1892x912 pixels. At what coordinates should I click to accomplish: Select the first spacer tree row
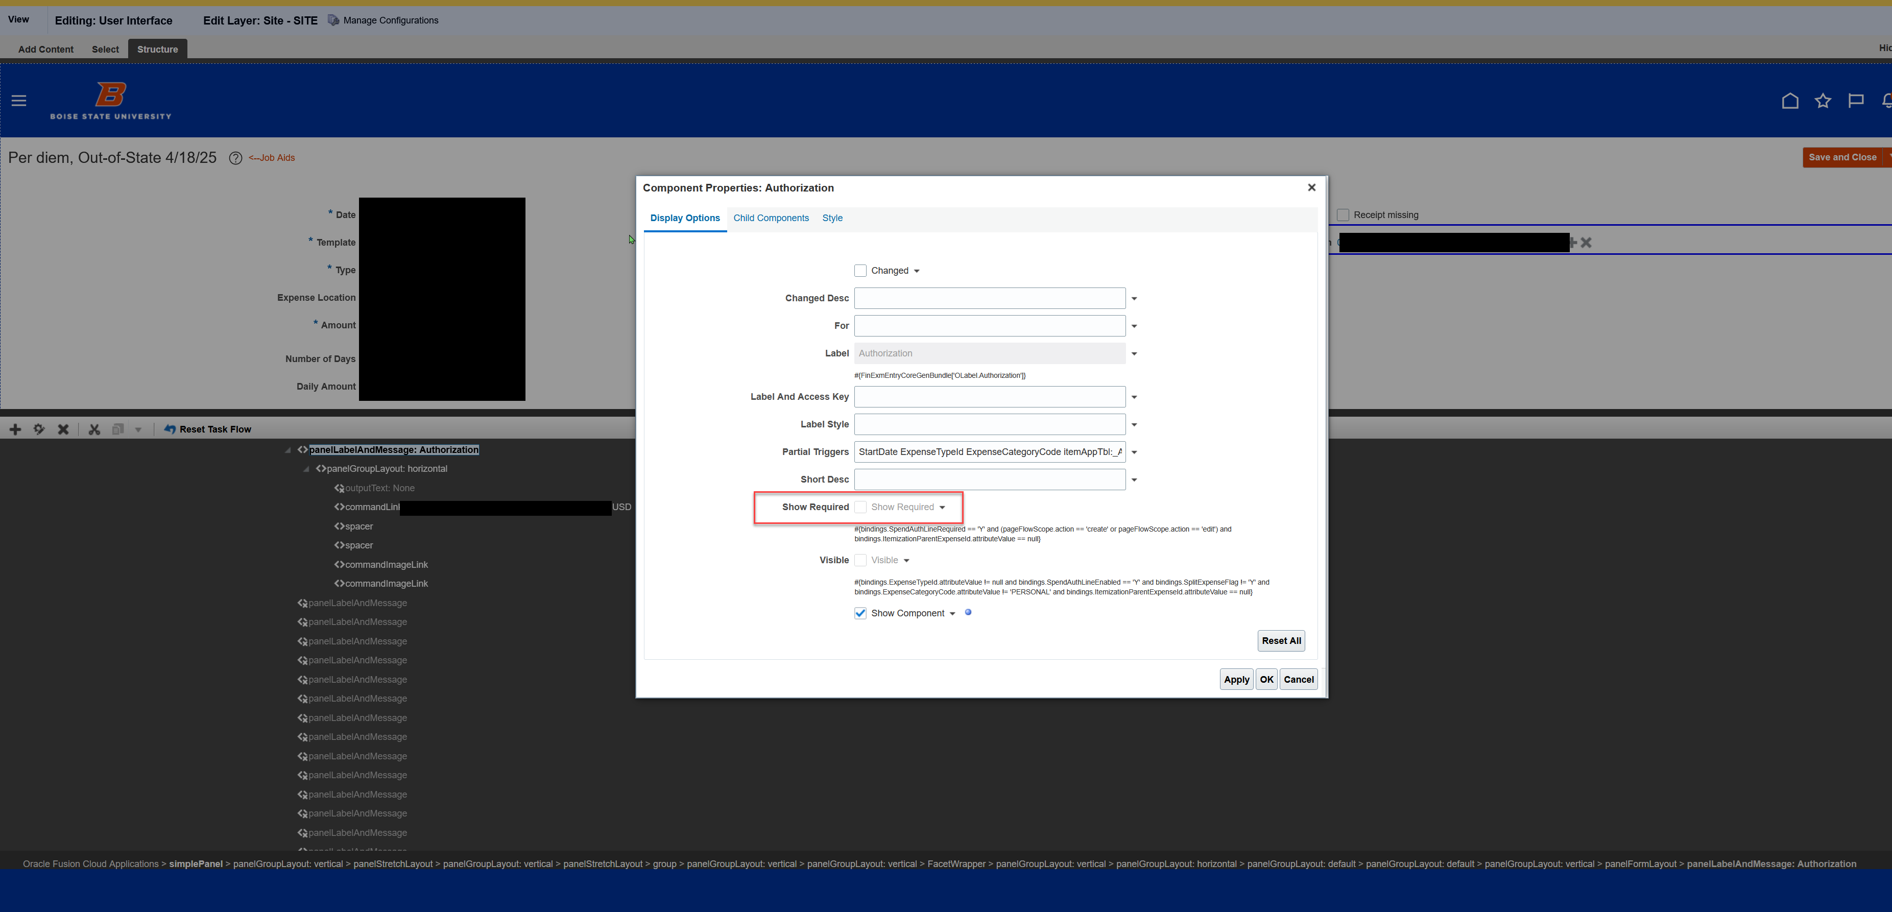353,526
